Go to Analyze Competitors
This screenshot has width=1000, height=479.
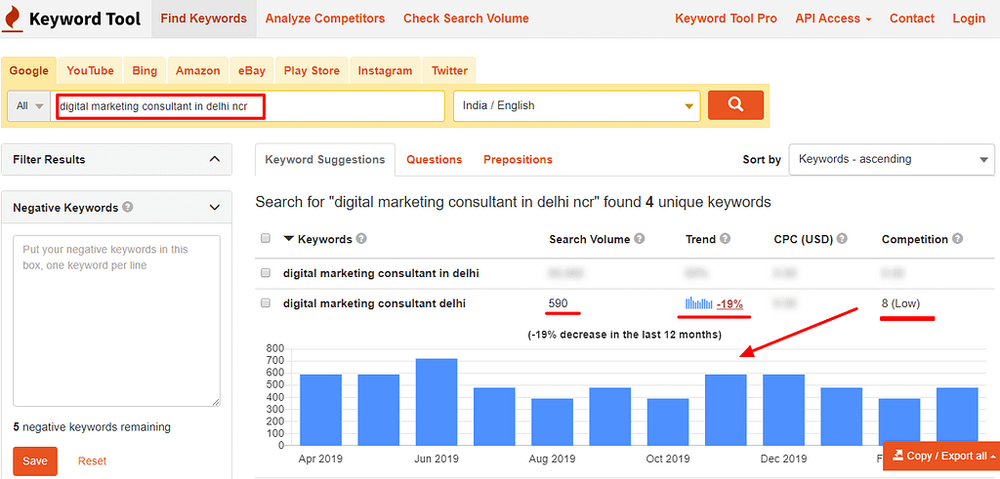[x=325, y=19]
